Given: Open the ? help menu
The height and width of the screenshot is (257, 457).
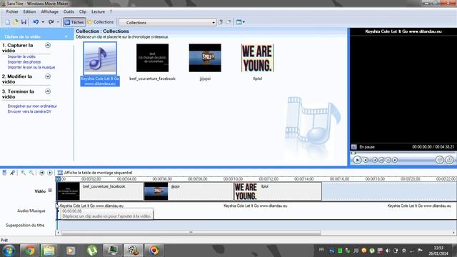Looking at the screenshot, I should pyautogui.click(x=111, y=11).
